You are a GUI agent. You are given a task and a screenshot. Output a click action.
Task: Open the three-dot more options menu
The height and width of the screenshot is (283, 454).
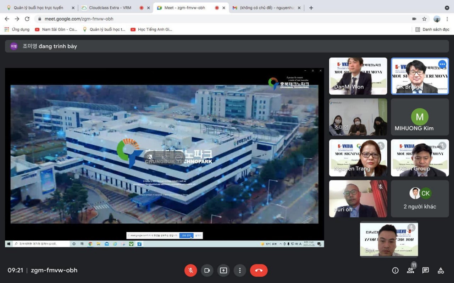click(240, 270)
